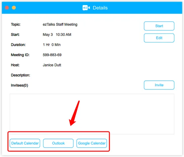Click the ezTalks logo icon in title bar
This screenshot has height=157, width=184.
pos(86,8)
